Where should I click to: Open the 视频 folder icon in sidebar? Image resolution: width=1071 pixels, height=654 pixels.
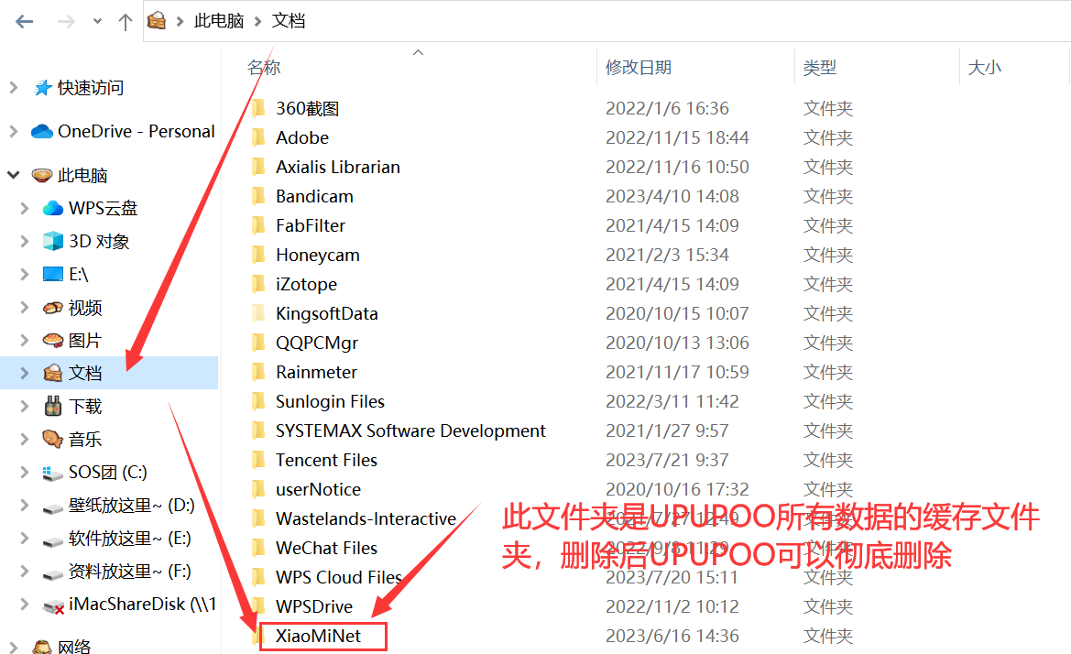click(x=53, y=308)
